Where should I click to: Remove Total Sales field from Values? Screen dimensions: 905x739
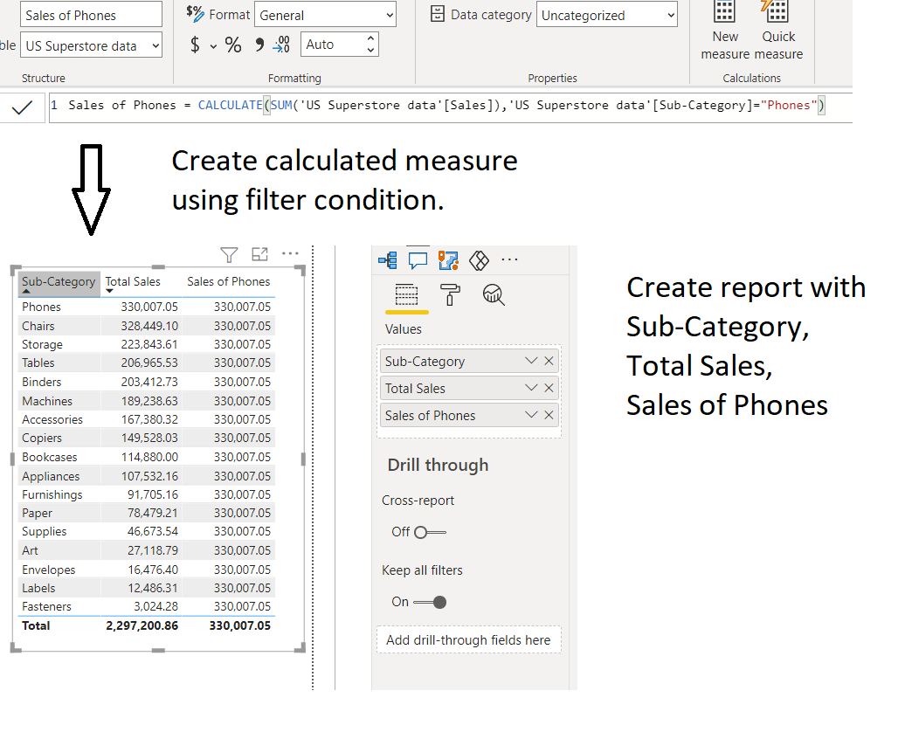coord(549,388)
